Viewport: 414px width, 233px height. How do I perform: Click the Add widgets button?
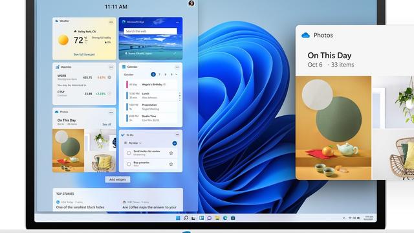point(118,180)
